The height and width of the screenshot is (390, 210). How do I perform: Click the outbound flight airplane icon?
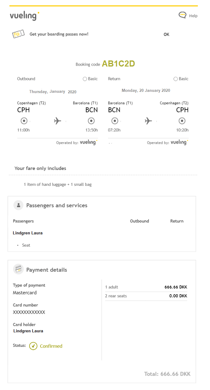coord(58,121)
